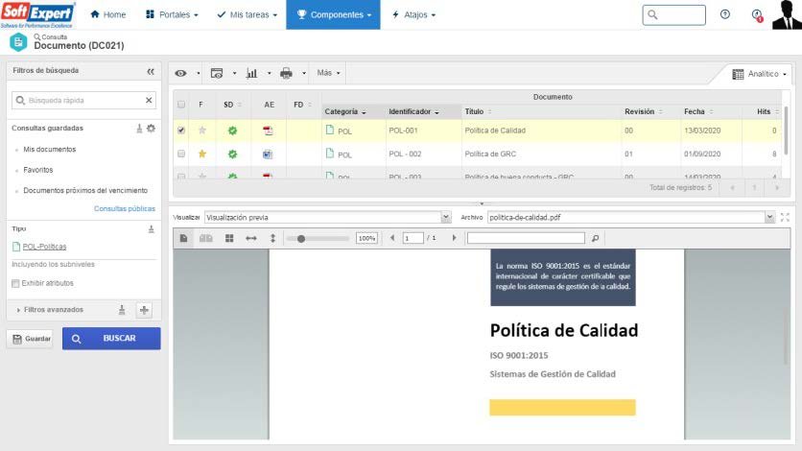Screen dimensions: 802x451
Task: Select thumbnail grid view in viewer
Action: click(x=229, y=238)
